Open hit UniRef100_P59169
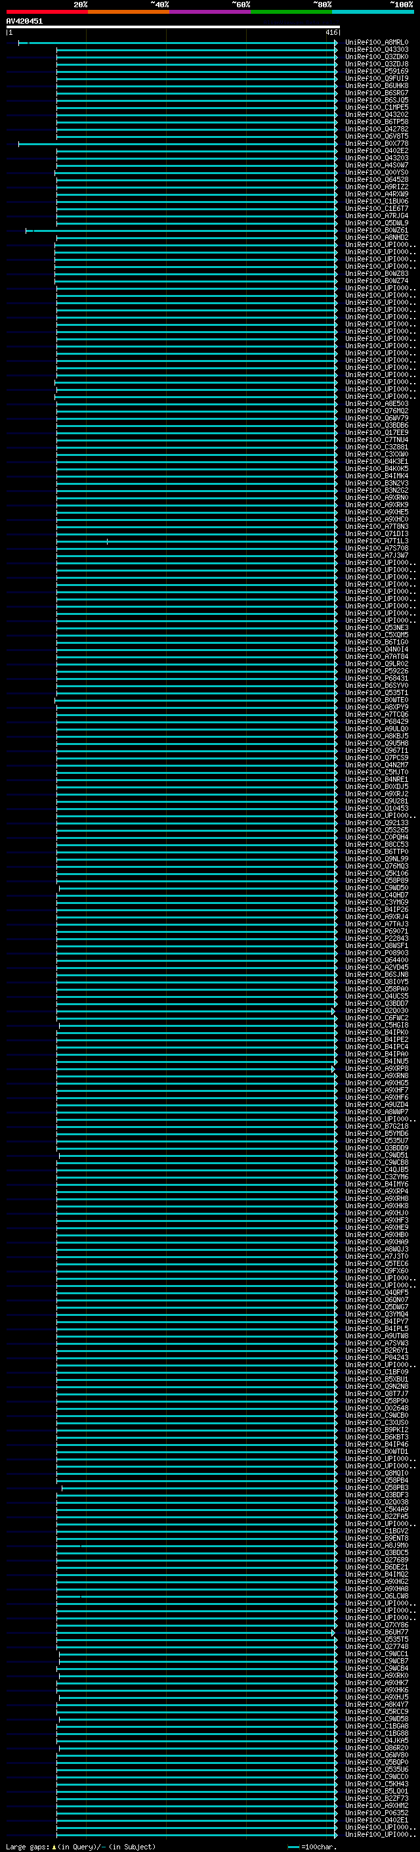The height and width of the screenshot is (1852, 420). click(x=377, y=71)
